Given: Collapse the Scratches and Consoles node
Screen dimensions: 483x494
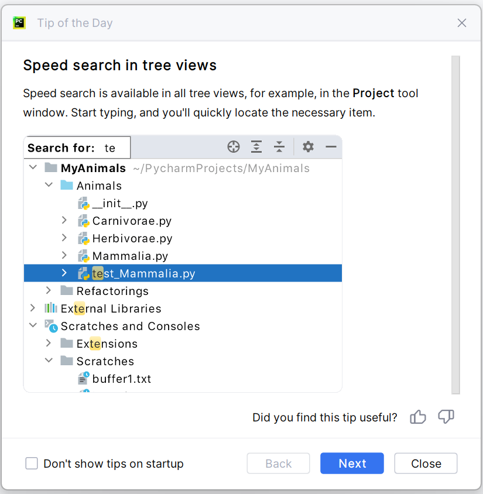Looking at the screenshot, I should [x=33, y=326].
